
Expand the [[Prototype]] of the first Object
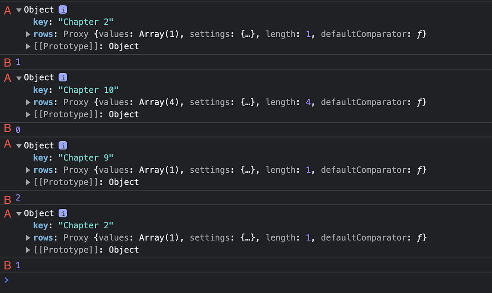tap(28, 46)
